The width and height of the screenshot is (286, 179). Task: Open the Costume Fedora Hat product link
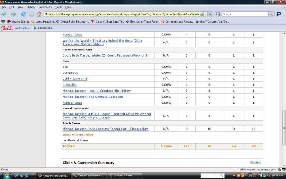pos(105,129)
